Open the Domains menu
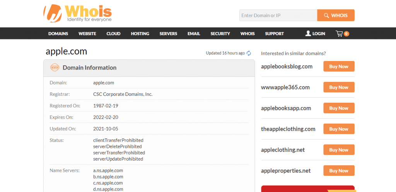Viewport: 396px width, 192px height. [x=58, y=34]
